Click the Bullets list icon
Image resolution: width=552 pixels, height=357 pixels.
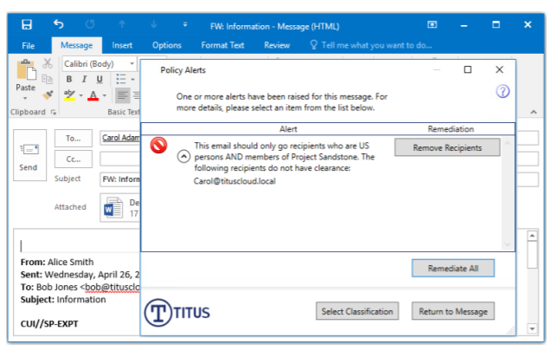tap(121, 80)
